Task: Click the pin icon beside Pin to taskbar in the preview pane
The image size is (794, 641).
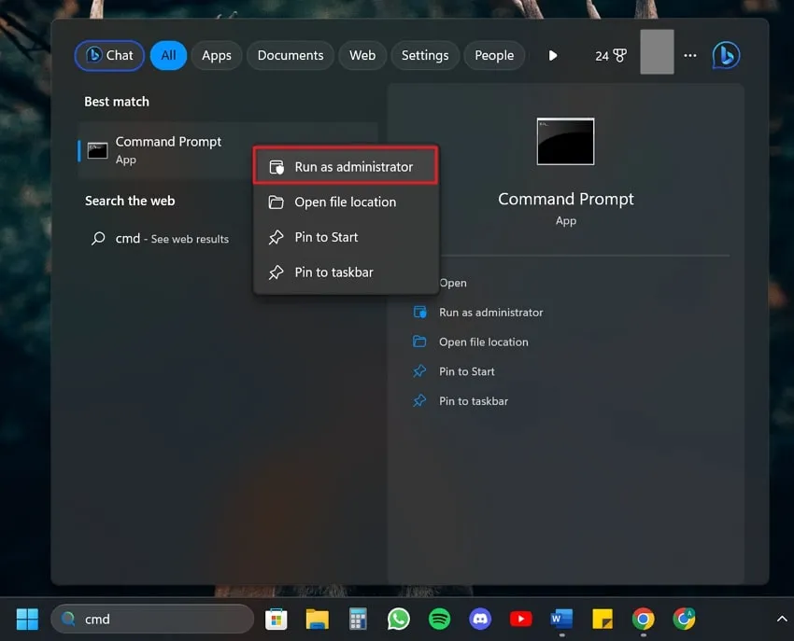Action: click(419, 400)
